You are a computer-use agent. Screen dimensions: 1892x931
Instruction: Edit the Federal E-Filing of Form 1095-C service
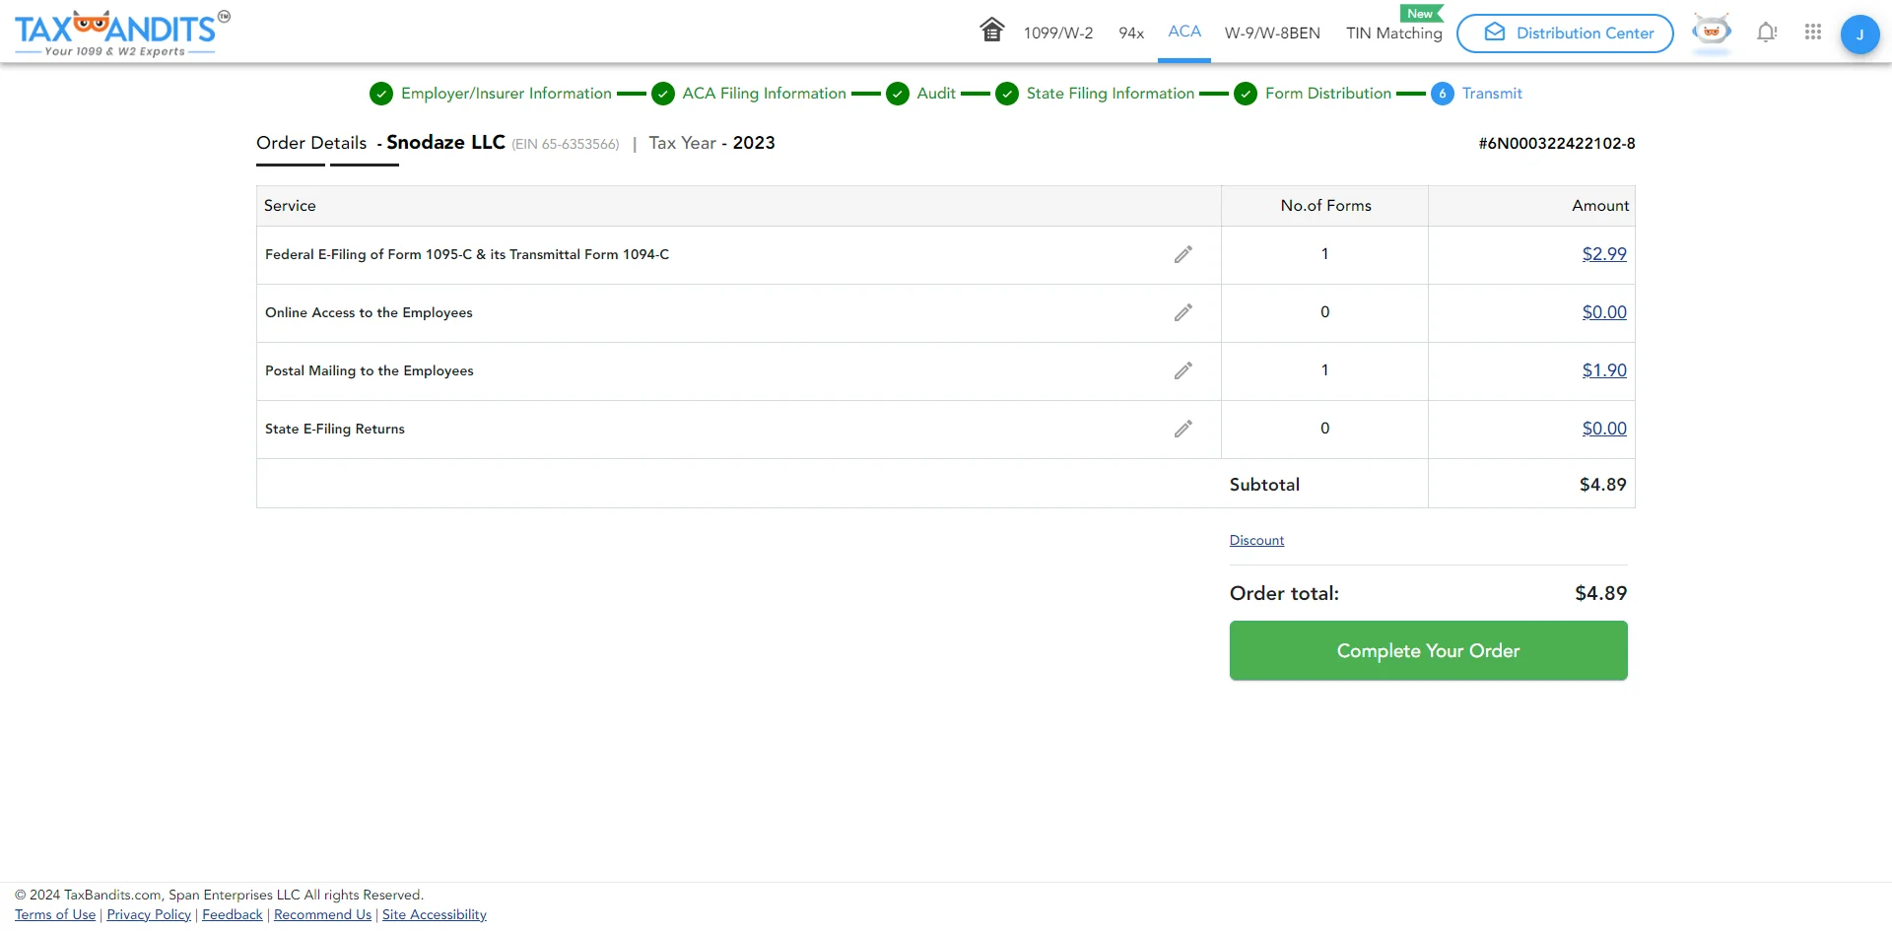[1182, 254]
